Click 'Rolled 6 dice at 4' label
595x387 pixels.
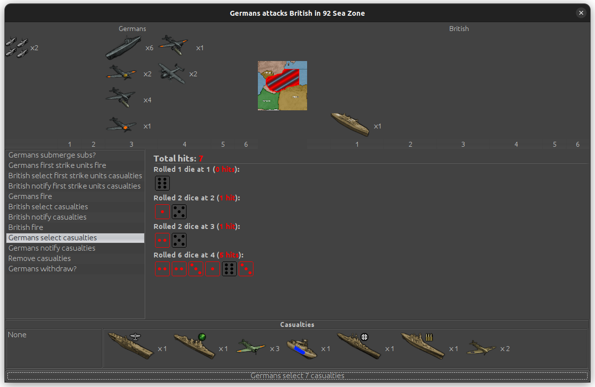[198, 255]
